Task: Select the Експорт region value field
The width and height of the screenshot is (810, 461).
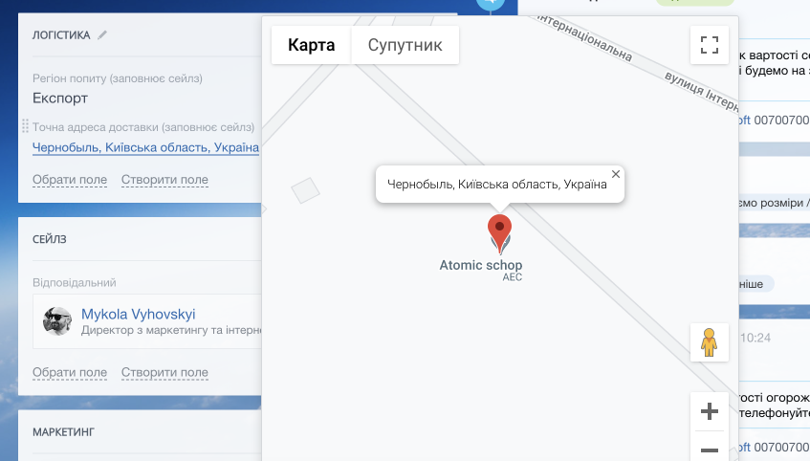Action: (60, 98)
